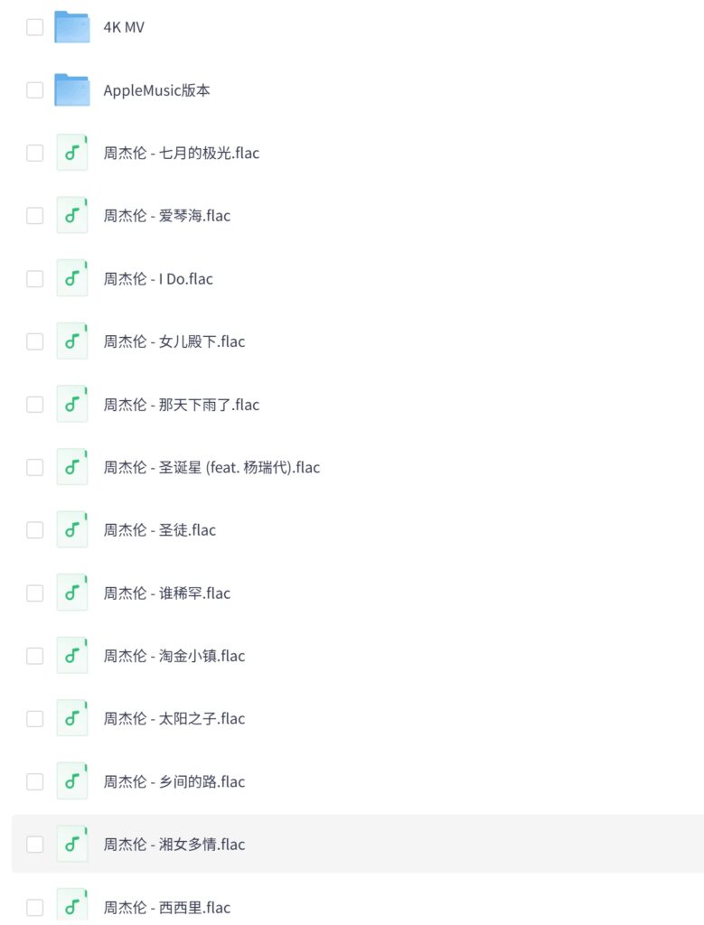Click music file icon for 淘金小镇.flac
Image resolution: width=704 pixels, height=925 pixels.
(71, 656)
